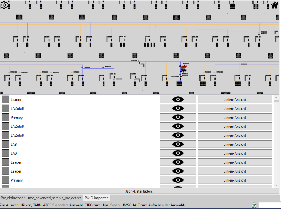The width and height of the screenshot is (281, 209).
Task: Select the P&ID Importer tab
Action: [96, 198]
